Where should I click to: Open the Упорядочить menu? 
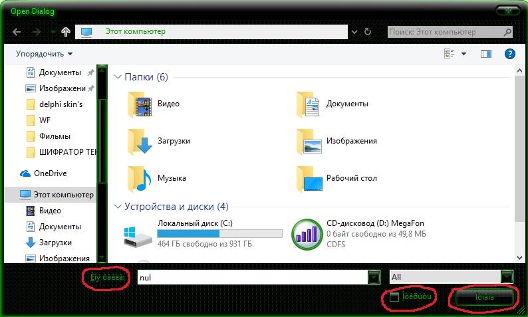click(43, 54)
